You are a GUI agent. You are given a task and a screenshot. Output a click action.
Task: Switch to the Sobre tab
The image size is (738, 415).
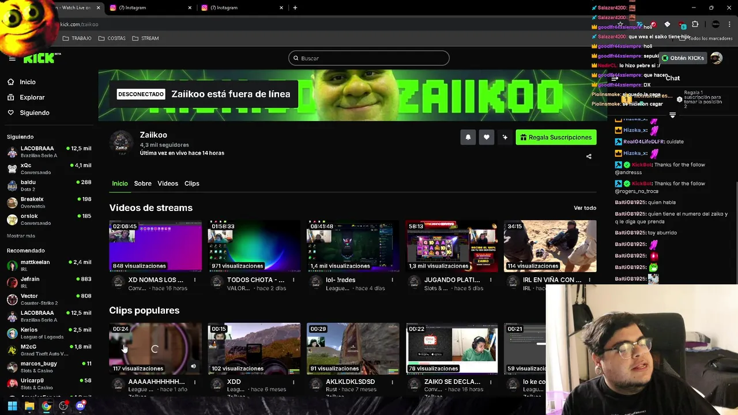[142, 183]
